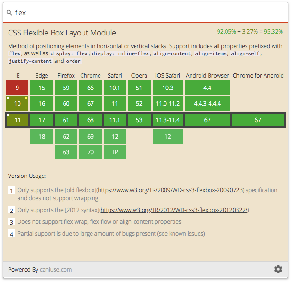The width and height of the screenshot is (291, 282).
Task: Click the Chrome column header
Action: click(x=91, y=75)
